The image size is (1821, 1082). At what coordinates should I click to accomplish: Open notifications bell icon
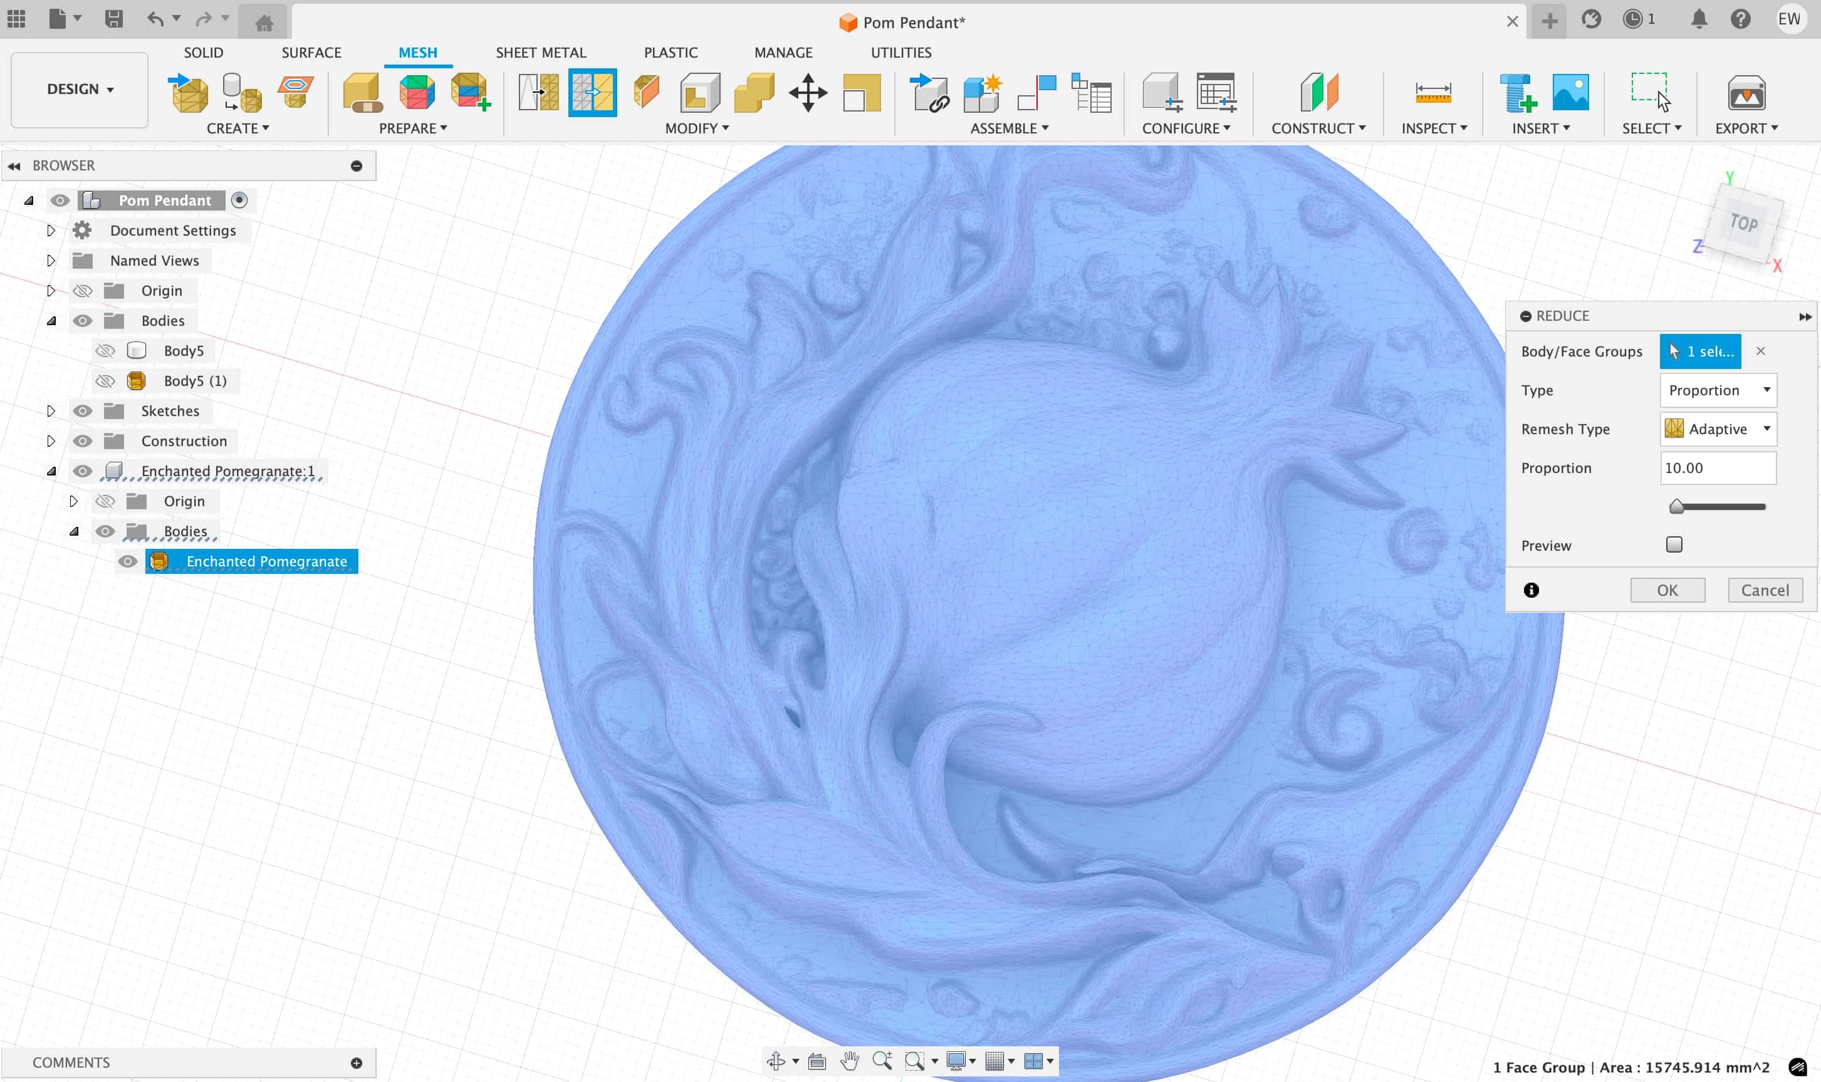(1698, 19)
